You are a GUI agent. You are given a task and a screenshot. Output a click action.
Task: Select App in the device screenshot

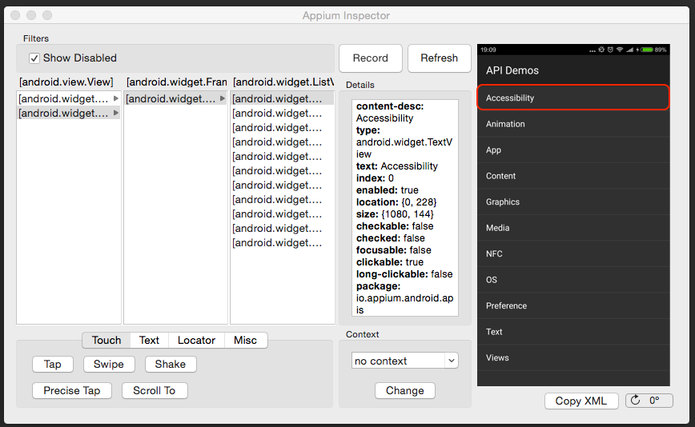pos(573,150)
